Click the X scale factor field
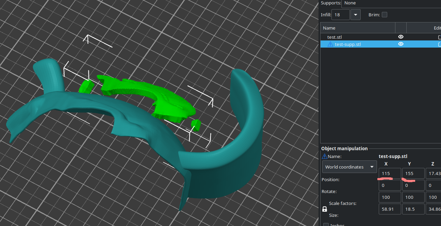Image resolution: width=441 pixels, height=226 pixels. pyautogui.click(x=390, y=197)
